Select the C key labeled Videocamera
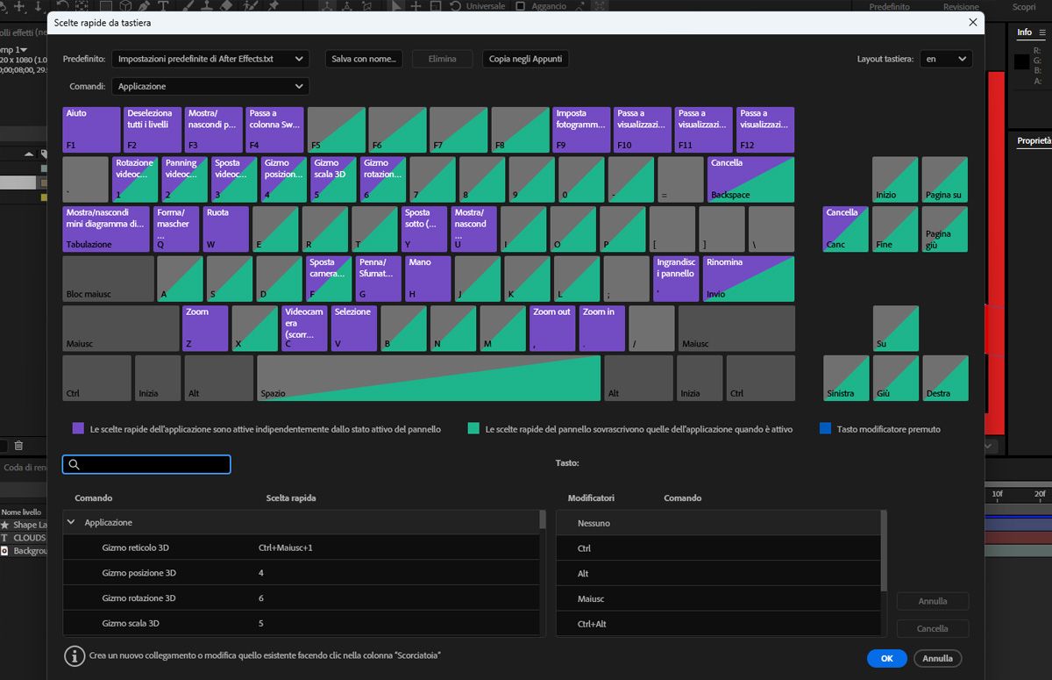The height and width of the screenshot is (680, 1052). (x=304, y=328)
